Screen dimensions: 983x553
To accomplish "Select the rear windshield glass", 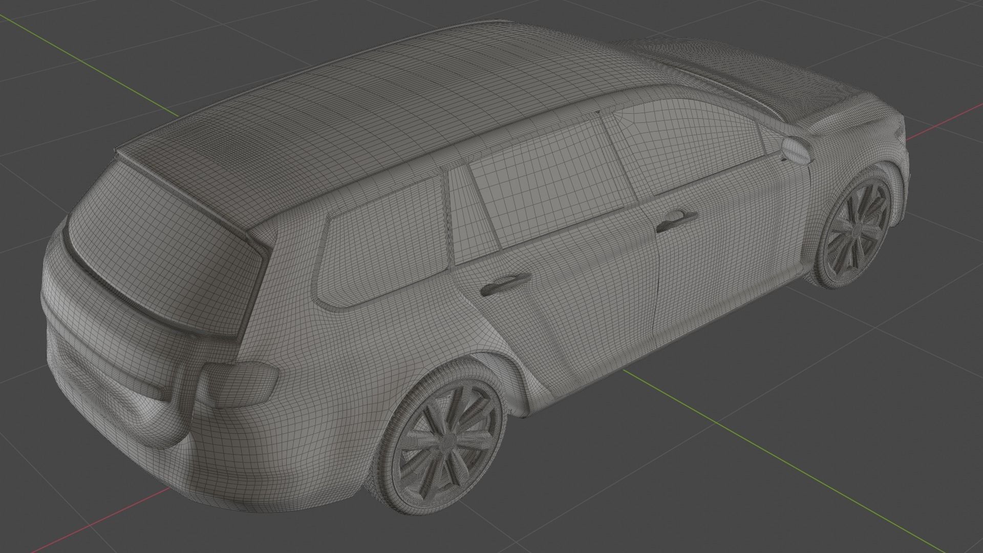I will click(x=166, y=247).
